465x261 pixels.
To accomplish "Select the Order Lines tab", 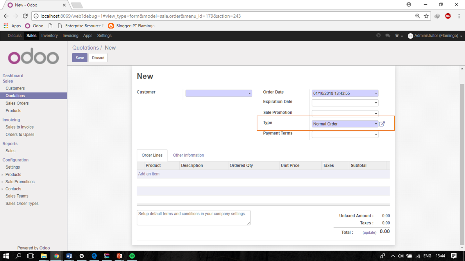I will pos(152,155).
